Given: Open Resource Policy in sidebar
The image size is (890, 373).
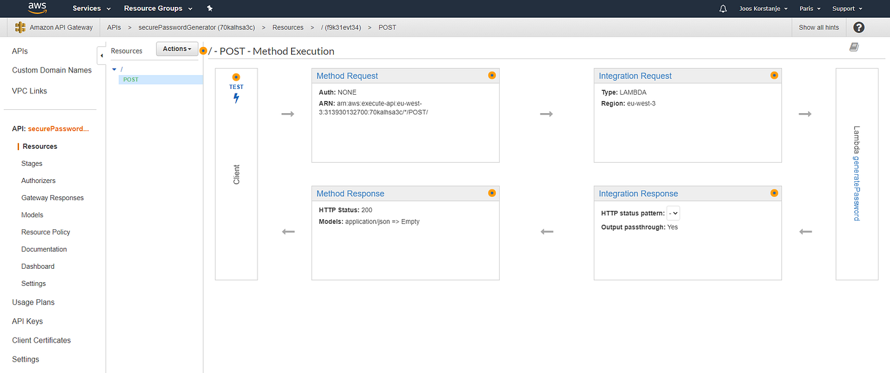Looking at the screenshot, I should pyautogui.click(x=46, y=232).
